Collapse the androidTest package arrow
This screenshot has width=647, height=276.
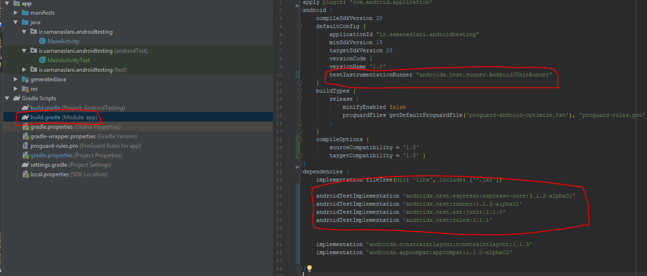click(24, 51)
